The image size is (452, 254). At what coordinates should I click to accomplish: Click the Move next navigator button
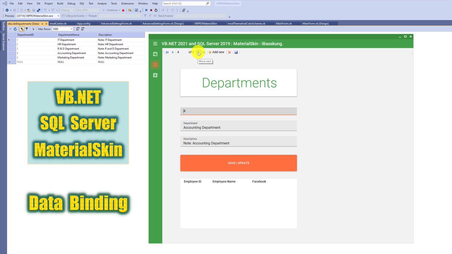coord(199,52)
